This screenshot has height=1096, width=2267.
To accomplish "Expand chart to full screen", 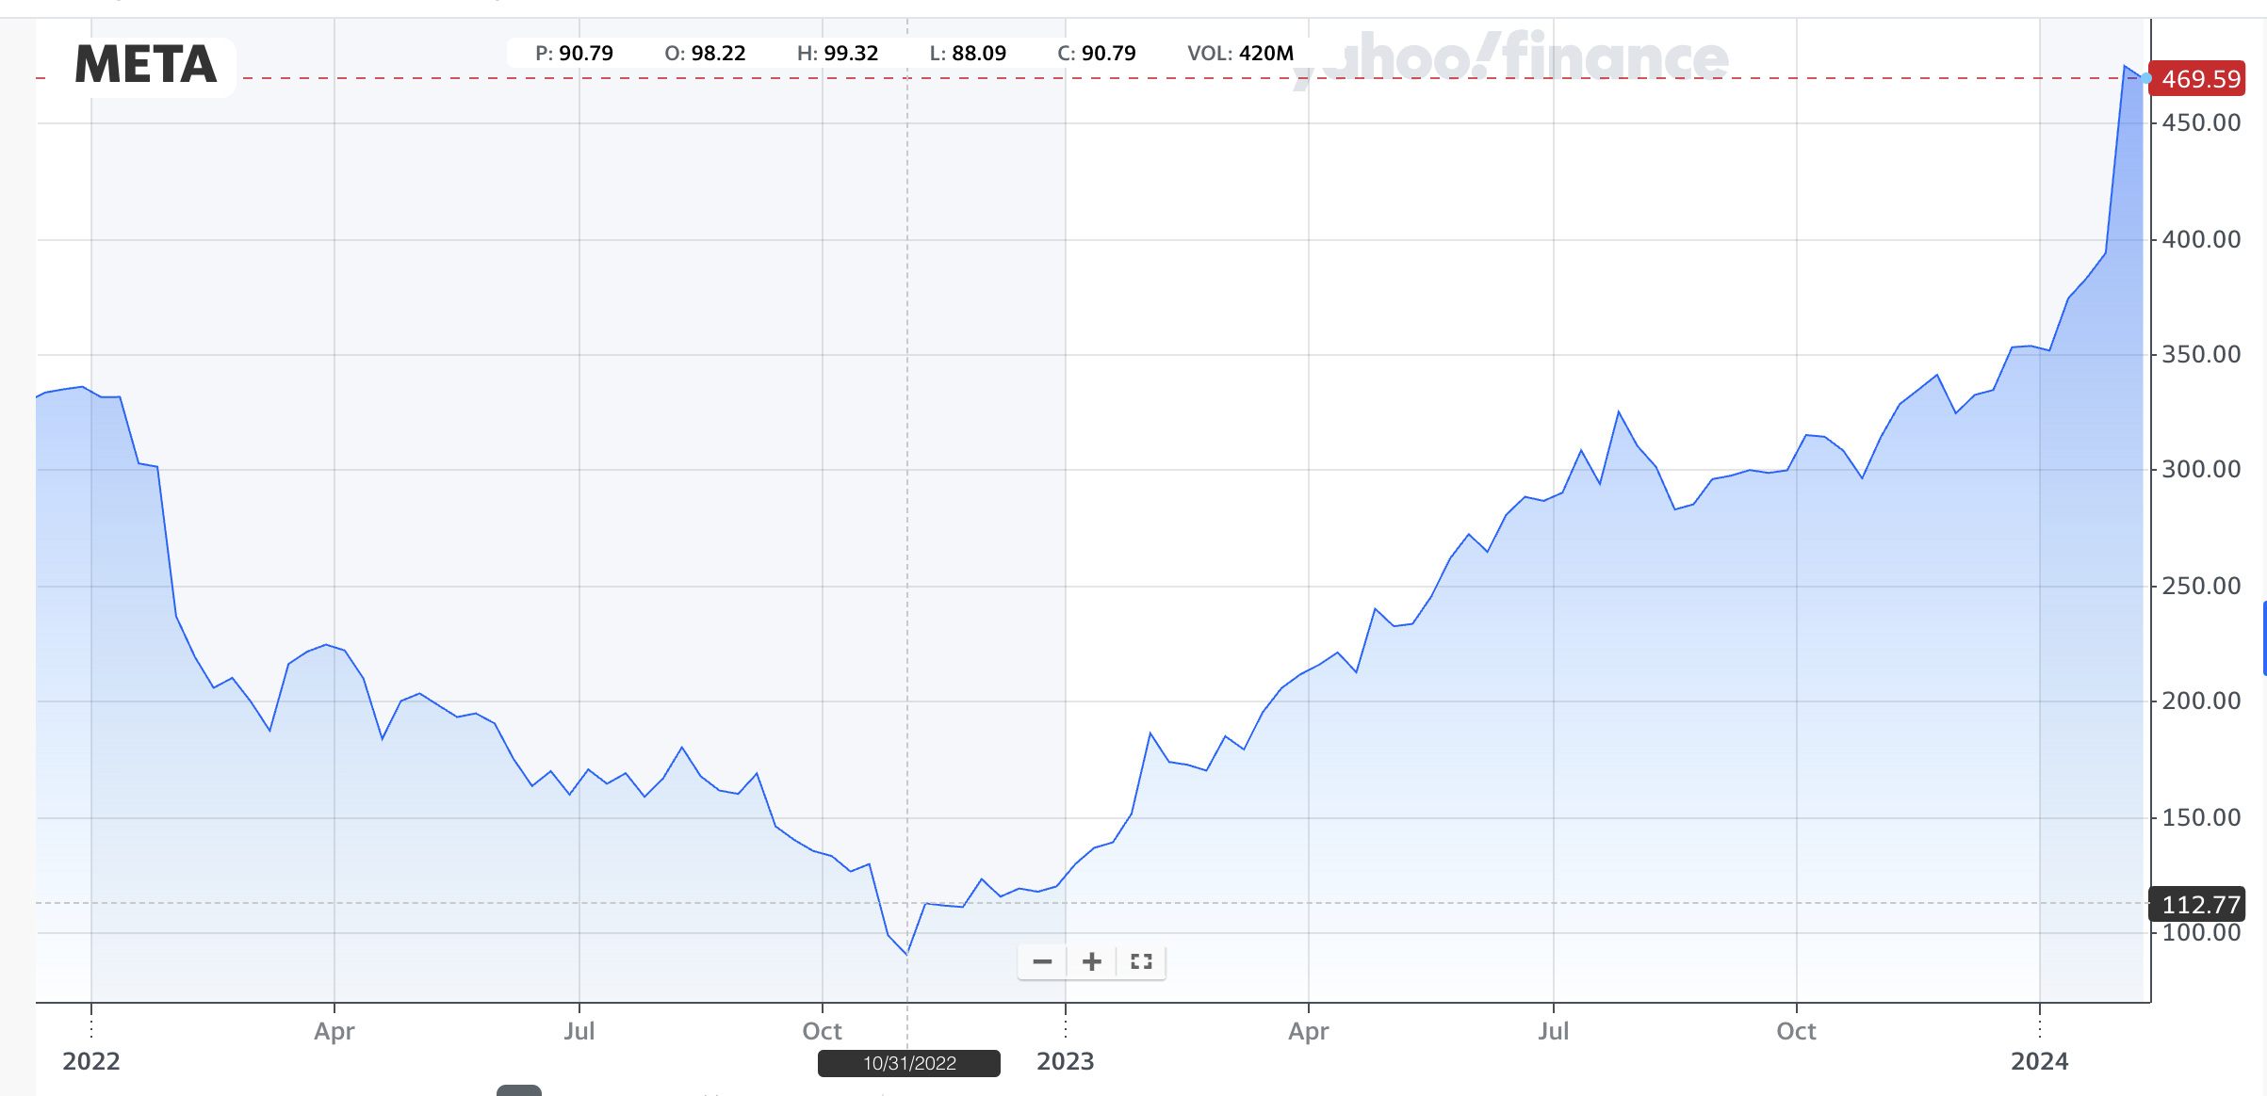I will 1142,961.
